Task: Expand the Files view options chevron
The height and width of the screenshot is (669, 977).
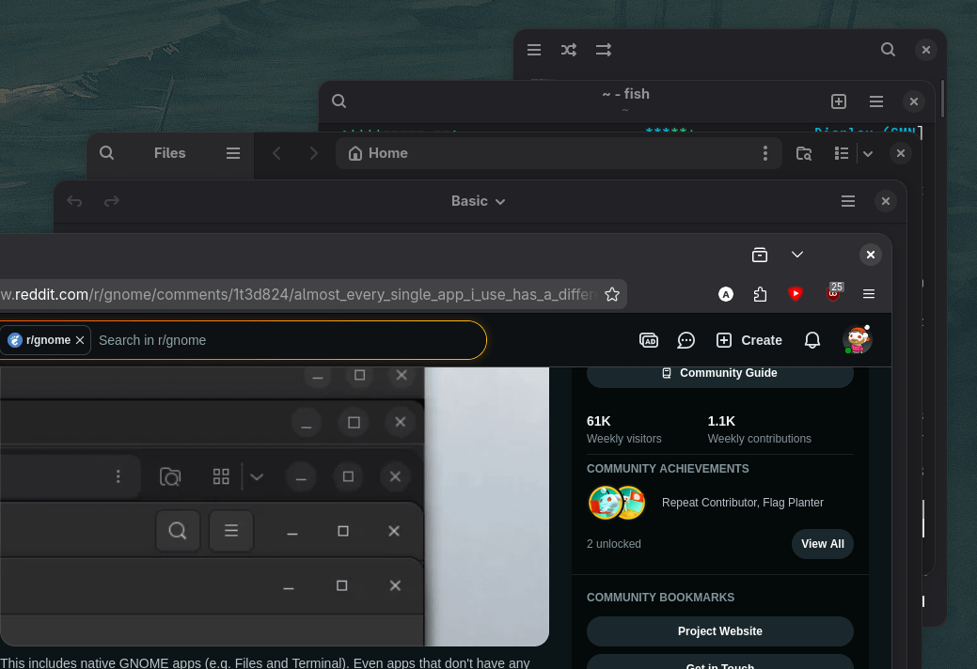Action: 868,154
